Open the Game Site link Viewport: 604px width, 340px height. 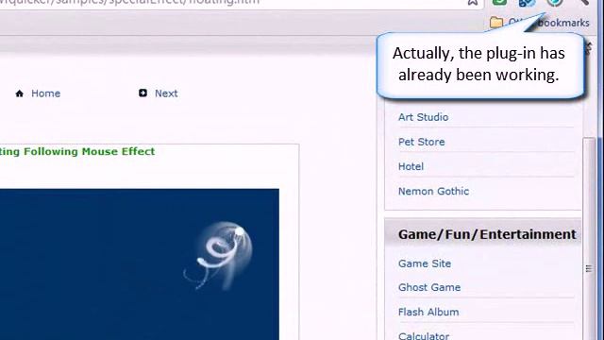pyautogui.click(x=425, y=263)
